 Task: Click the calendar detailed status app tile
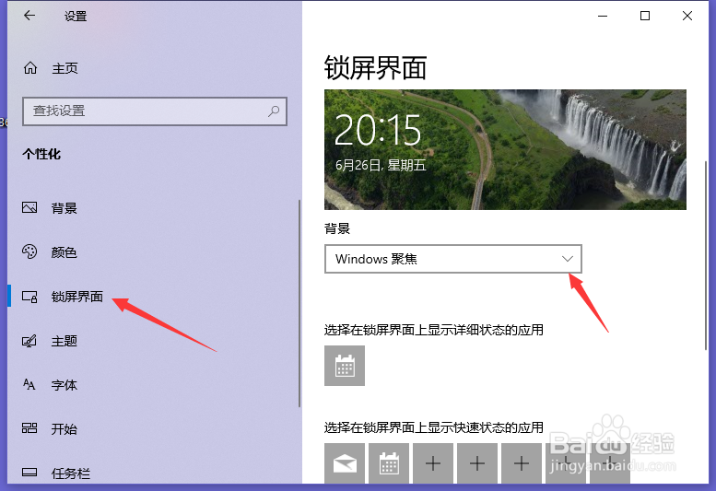(345, 366)
